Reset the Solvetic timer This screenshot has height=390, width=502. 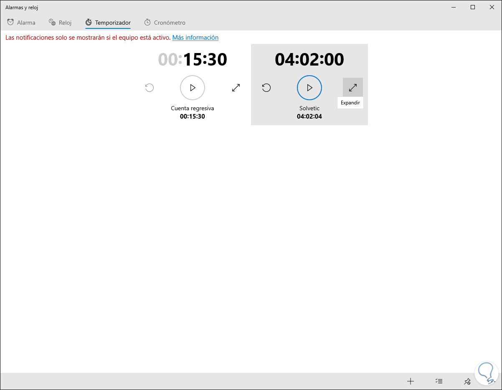point(266,88)
